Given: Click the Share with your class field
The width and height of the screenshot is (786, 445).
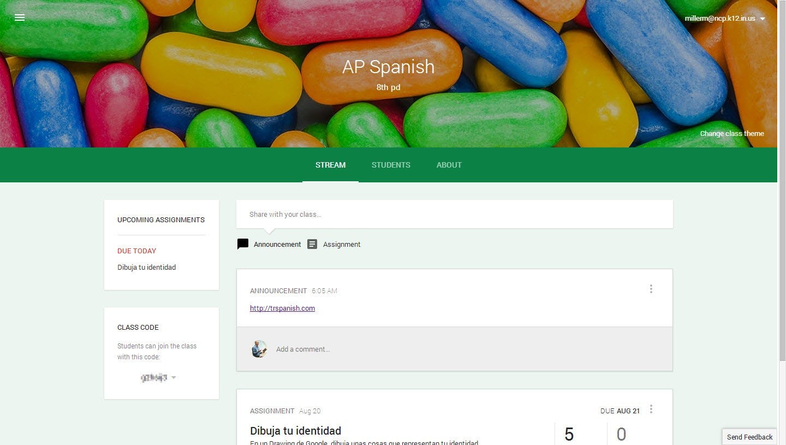Looking at the screenshot, I should (x=454, y=214).
